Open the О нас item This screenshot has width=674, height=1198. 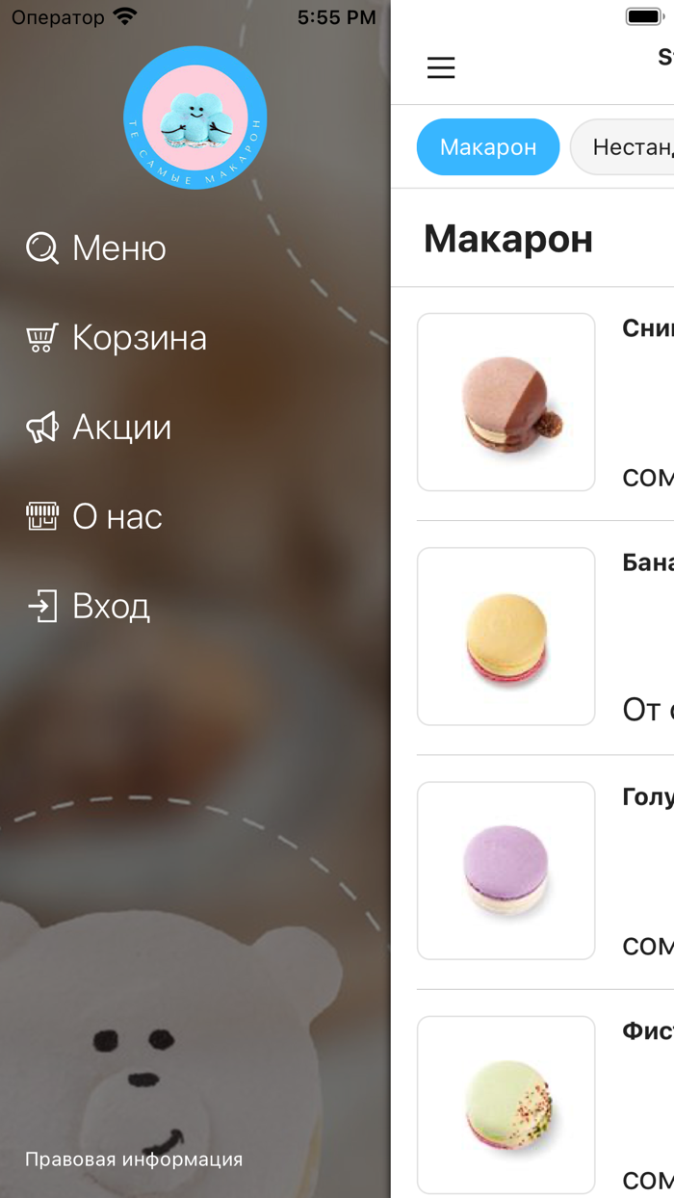click(x=117, y=517)
